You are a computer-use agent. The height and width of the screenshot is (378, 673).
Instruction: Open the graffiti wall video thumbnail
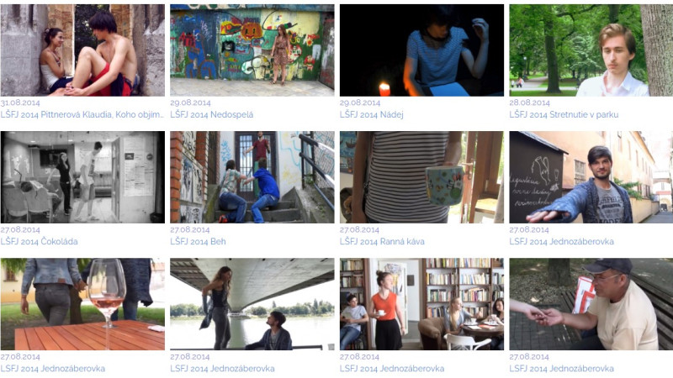click(x=252, y=50)
